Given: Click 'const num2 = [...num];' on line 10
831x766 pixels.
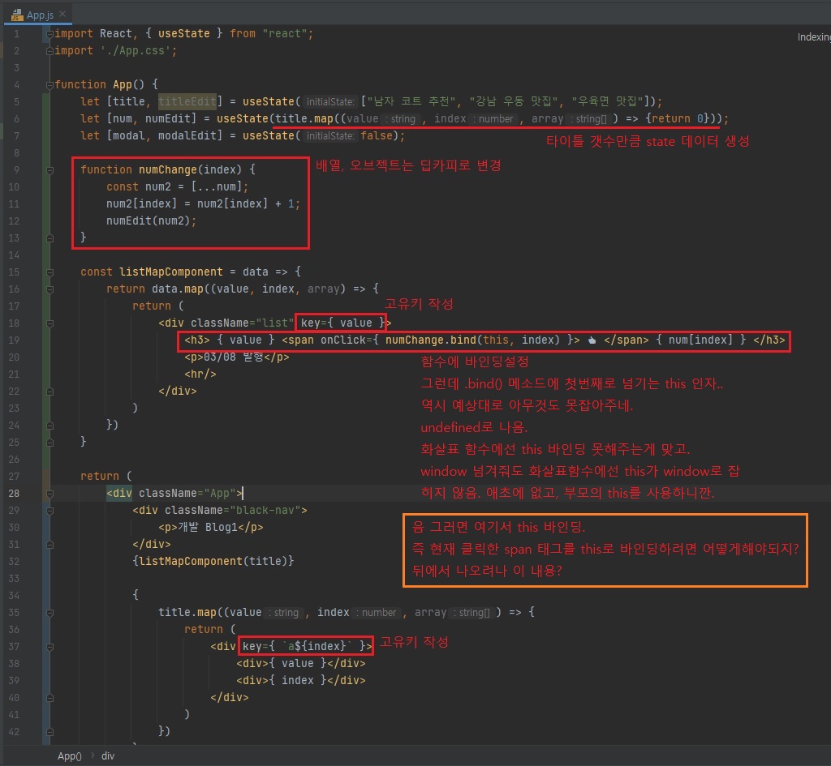Looking at the screenshot, I should [x=177, y=186].
